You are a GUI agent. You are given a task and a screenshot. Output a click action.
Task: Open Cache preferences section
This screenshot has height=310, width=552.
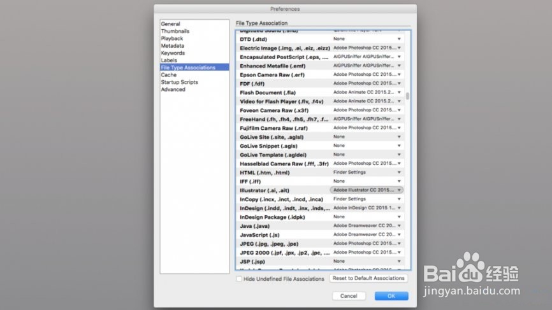pos(169,75)
